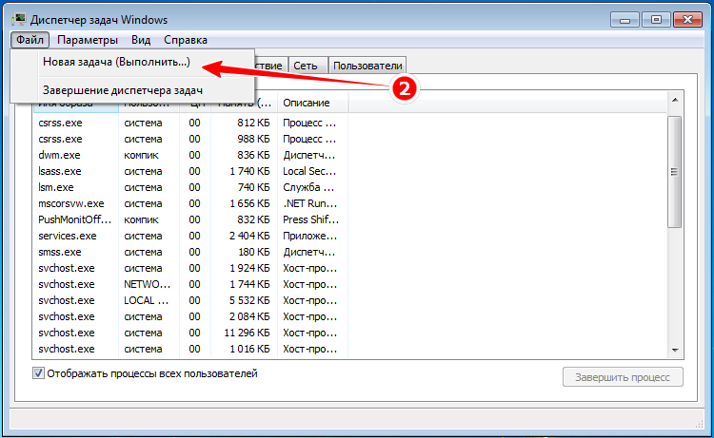Select svchost.exe using 11 296 КБ memory
Viewport: 714px width, 438px height.
pyautogui.click(x=67, y=333)
